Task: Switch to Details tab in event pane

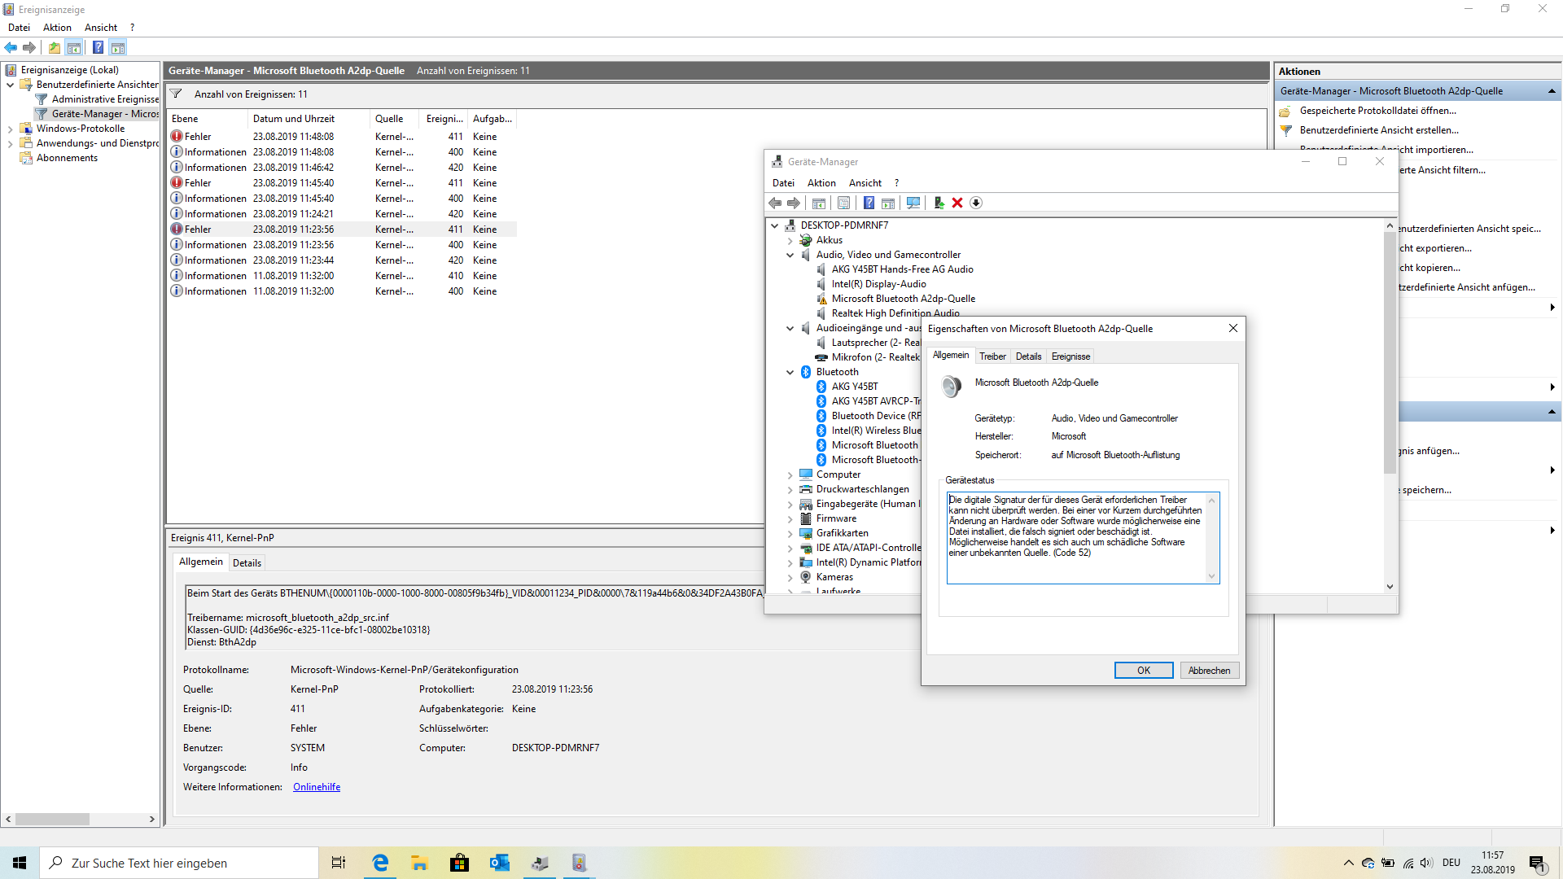Action: (247, 562)
